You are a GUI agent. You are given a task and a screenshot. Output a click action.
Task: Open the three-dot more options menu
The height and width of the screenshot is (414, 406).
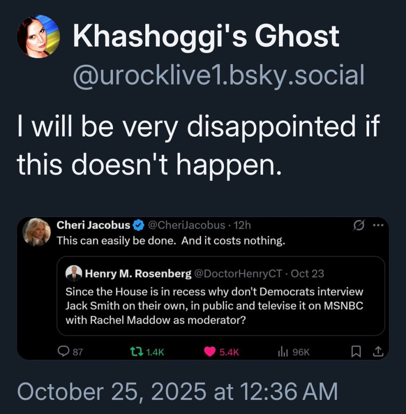click(377, 225)
